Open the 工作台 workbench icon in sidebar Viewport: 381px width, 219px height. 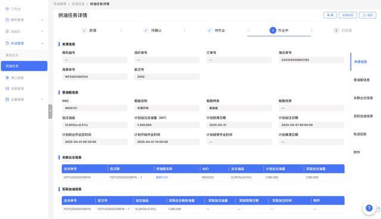[7, 9]
